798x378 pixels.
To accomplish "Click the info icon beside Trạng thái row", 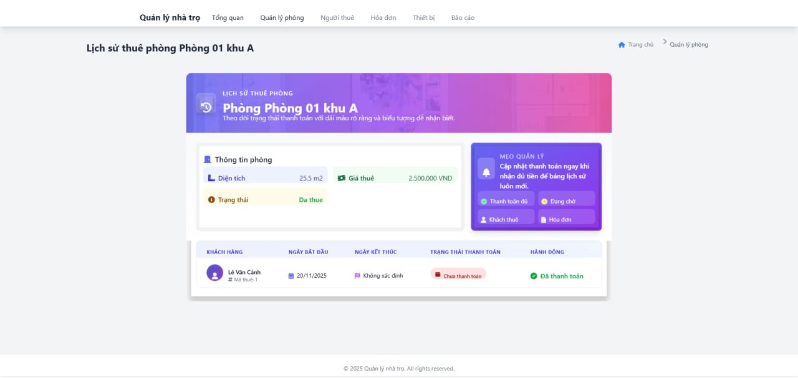I will [211, 199].
